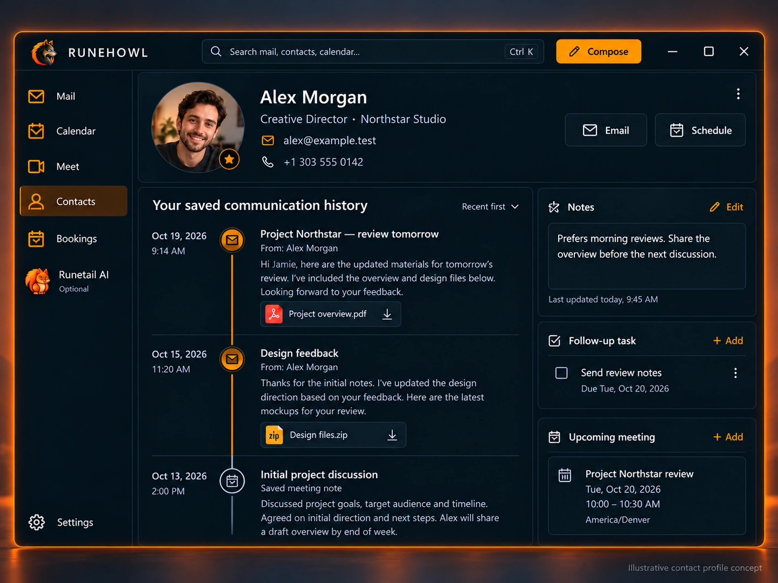Viewport: 778px width, 583px height.
Task: Open the Send review notes options menu
Action: [735, 373]
